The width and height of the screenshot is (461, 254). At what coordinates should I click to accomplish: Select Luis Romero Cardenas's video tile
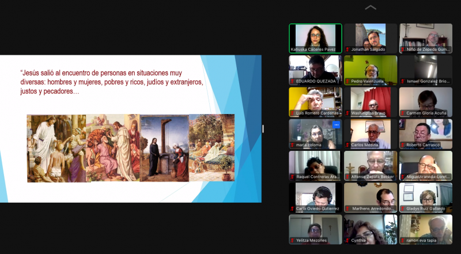(315, 102)
